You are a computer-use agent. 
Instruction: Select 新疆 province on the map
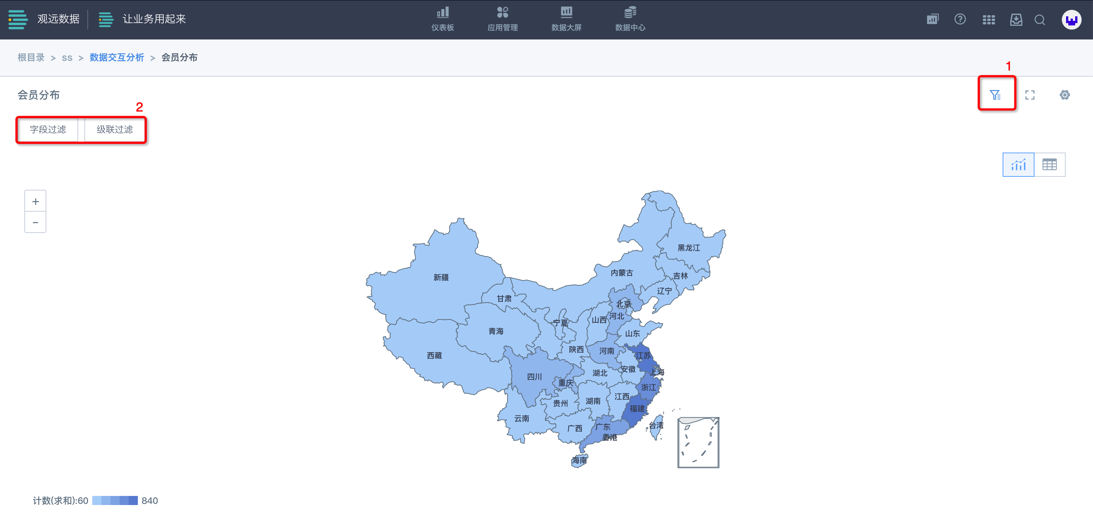pyautogui.click(x=441, y=277)
